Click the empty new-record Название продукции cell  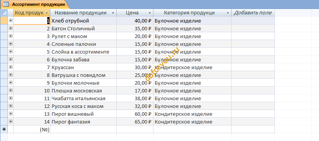(x=84, y=129)
